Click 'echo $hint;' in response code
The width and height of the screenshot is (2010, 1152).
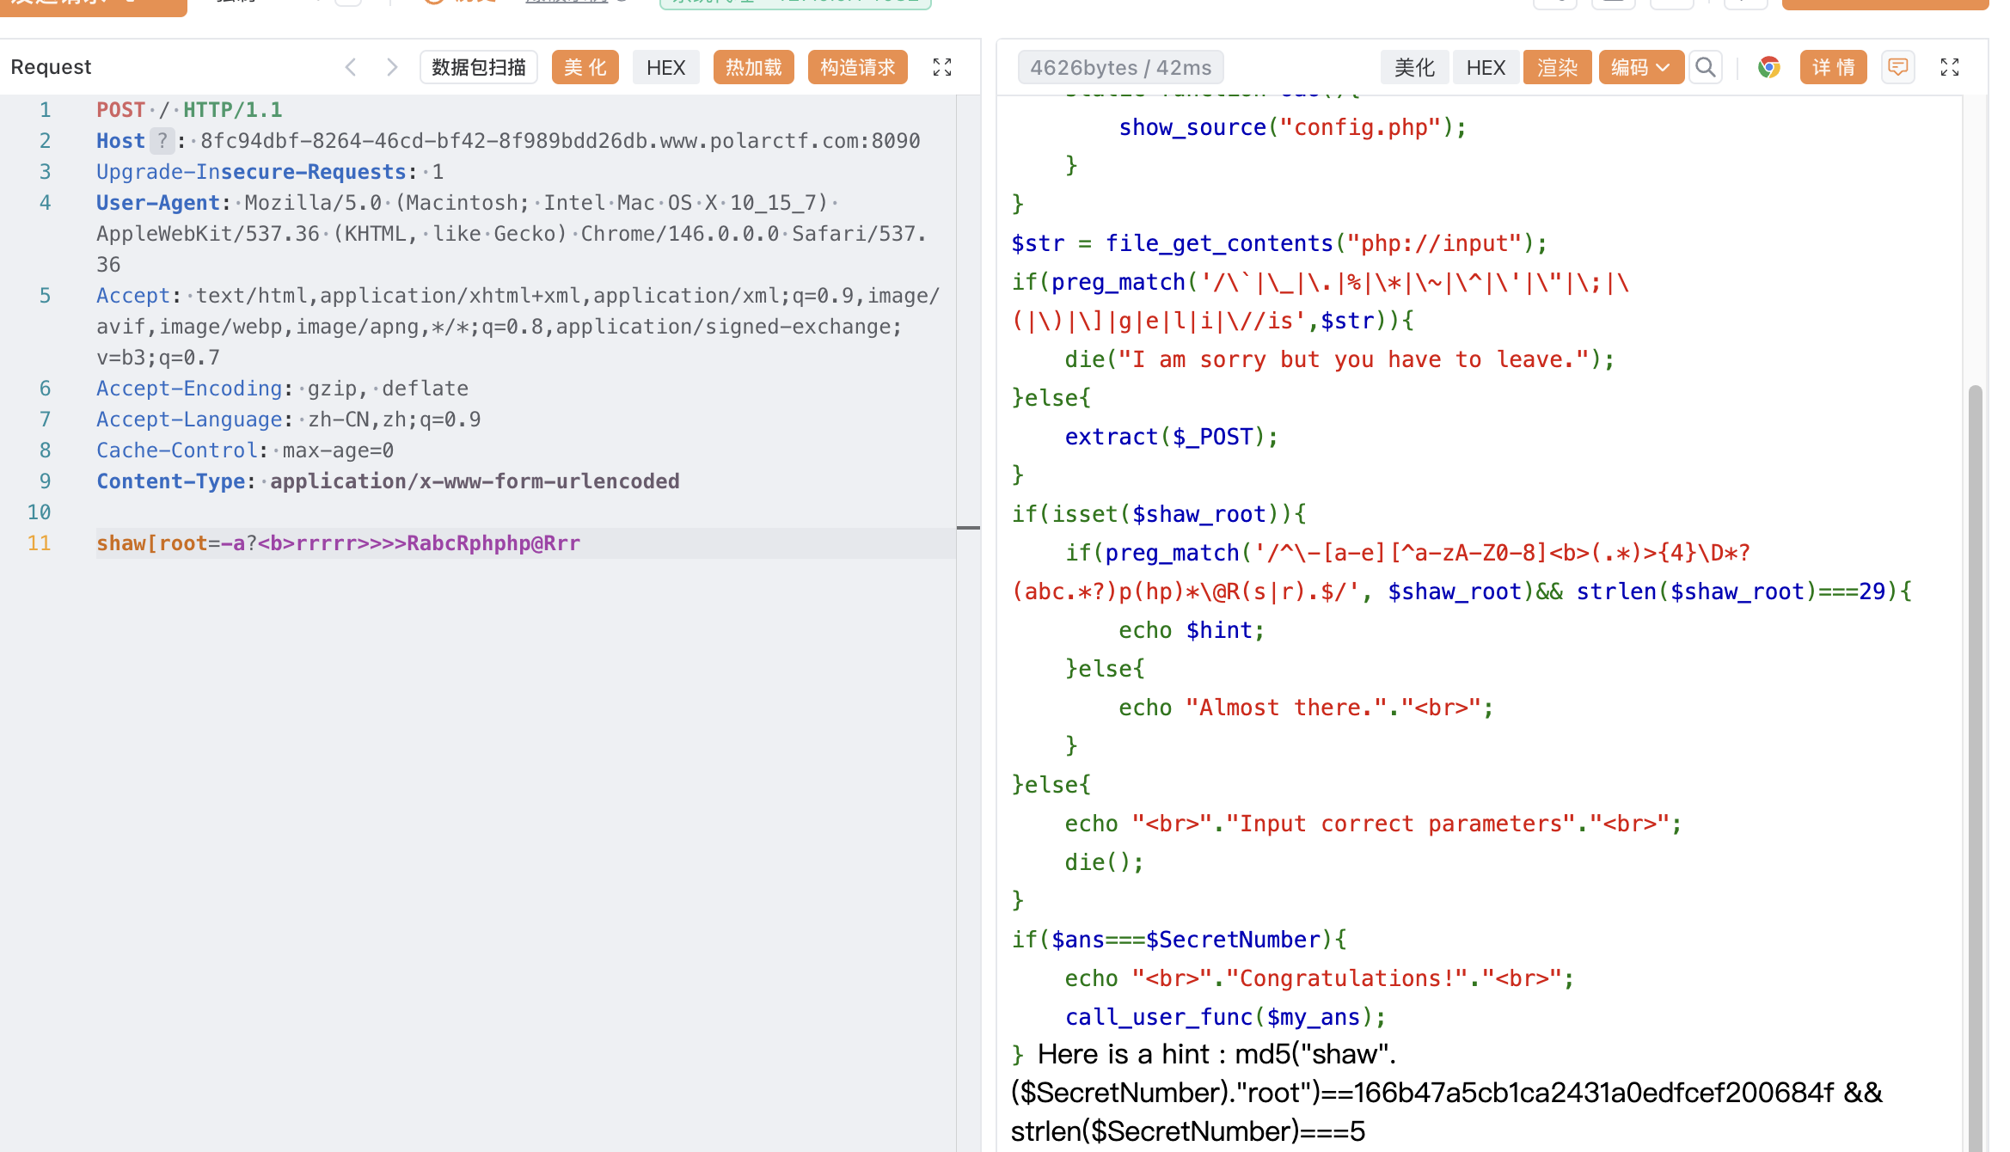coord(1191,630)
